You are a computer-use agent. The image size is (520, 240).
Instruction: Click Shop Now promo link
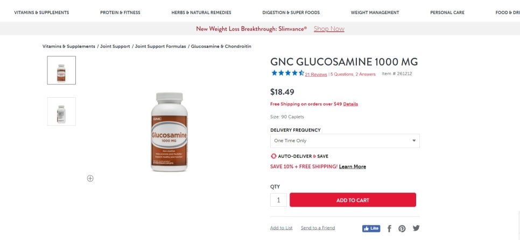pos(329,29)
